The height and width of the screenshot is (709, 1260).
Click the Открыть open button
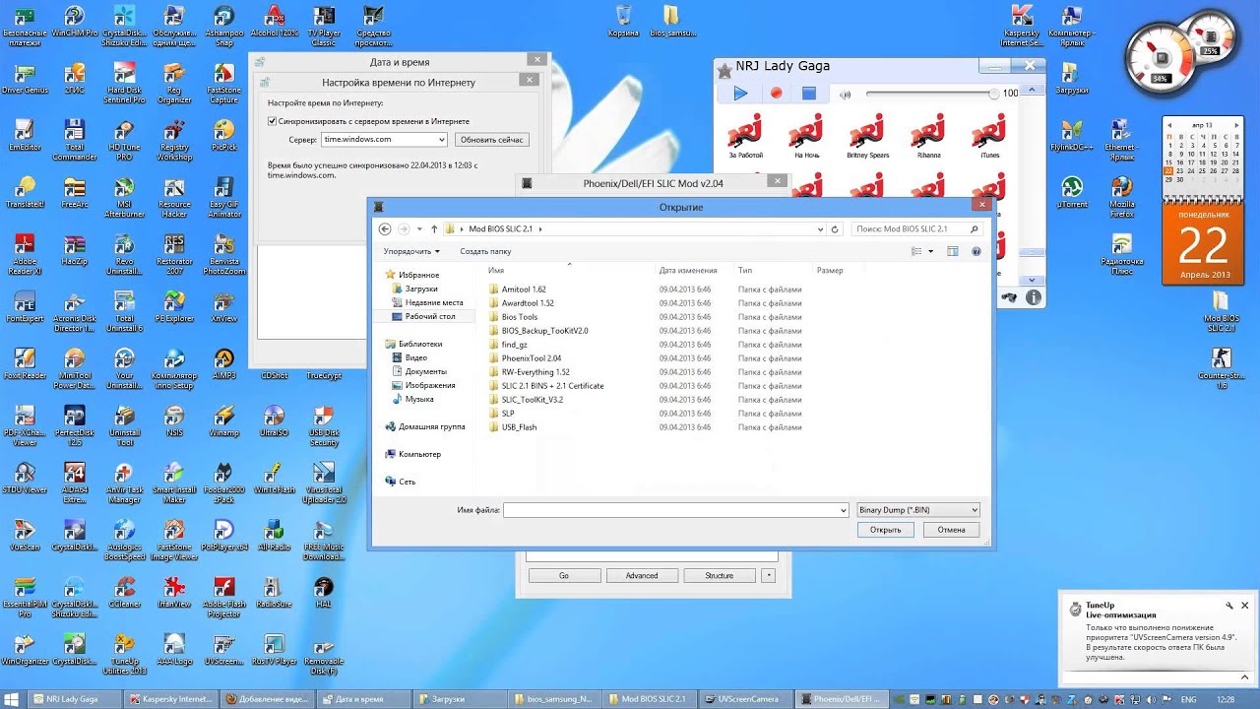tap(885, 530)
